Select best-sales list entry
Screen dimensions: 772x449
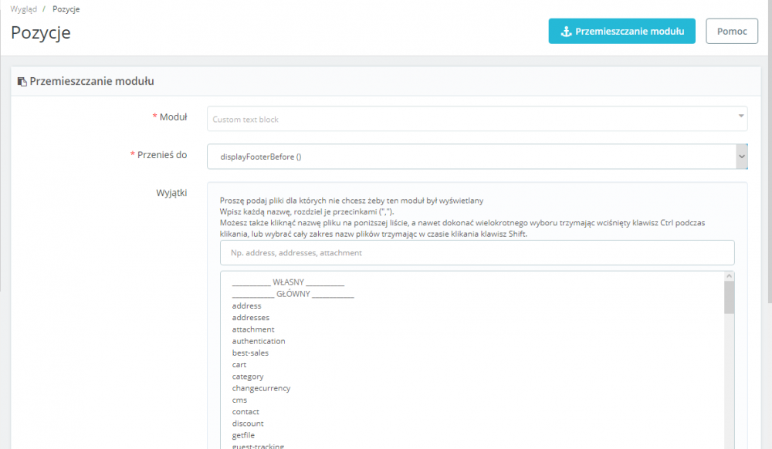tap(250, 353)
